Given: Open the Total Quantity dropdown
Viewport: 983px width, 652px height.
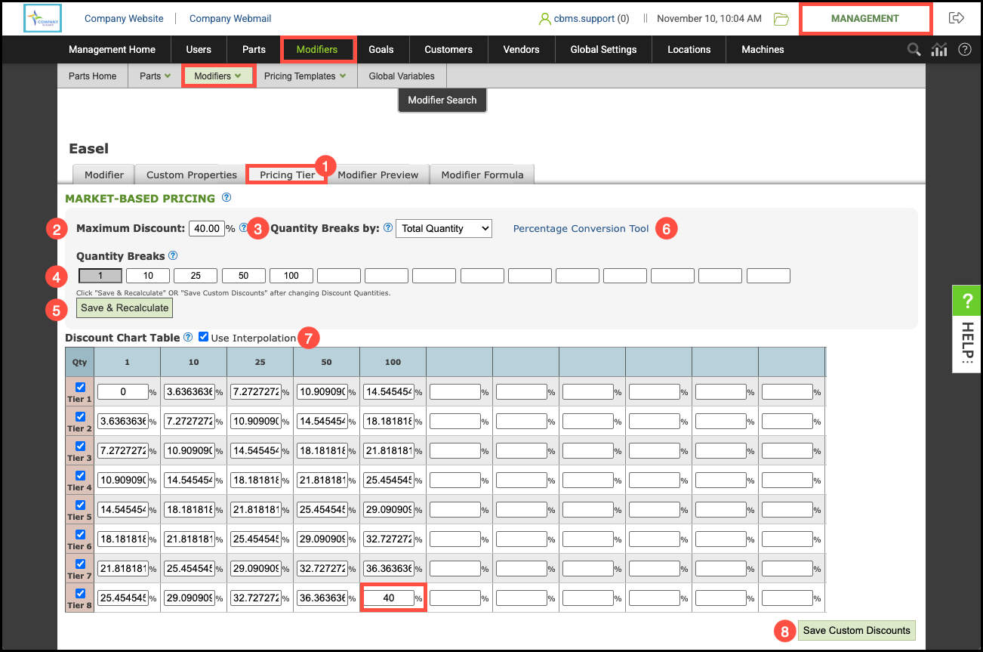Looking at the screenshot, I should click(x=444, y=228).
